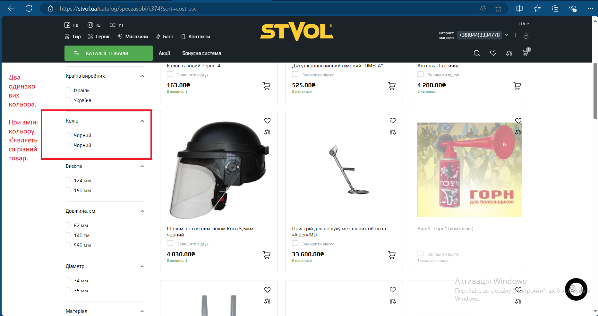Open the comparison scales icon in header
Viewport: 598px width, 316px height.
click(509, 53)
